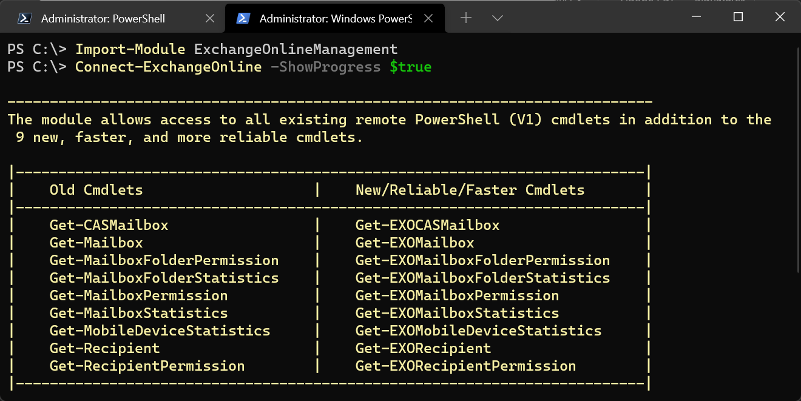The height and width of the screenshot is (401, 801).
Task: Open the new tab dropdown chevron
Action: [497, 18]
